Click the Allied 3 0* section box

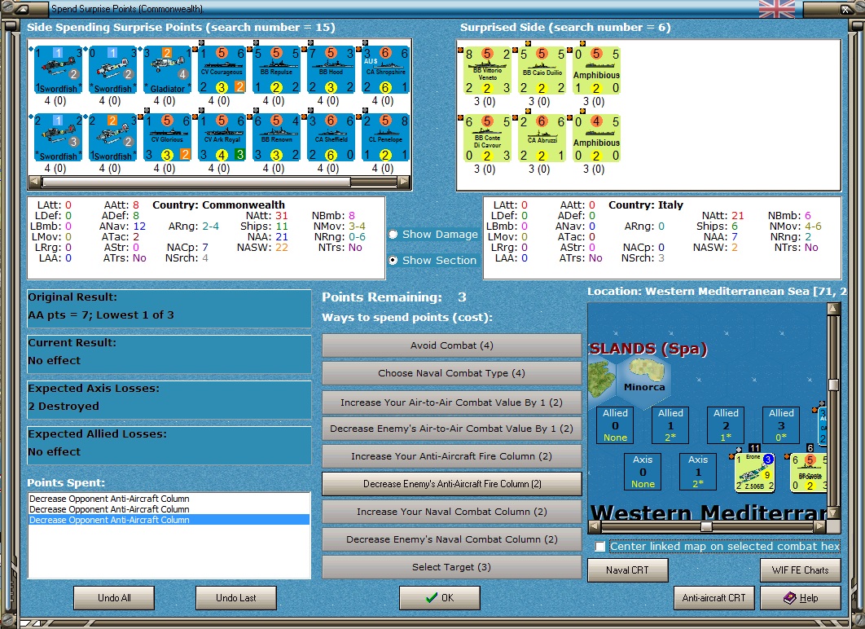(781, 424)
